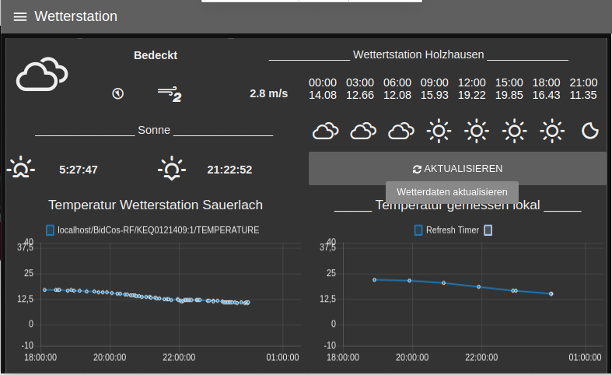
Task: Click the Wetterstation page title
Action: pos(76,16)
